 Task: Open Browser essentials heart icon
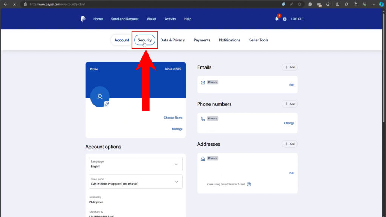click(365, 4)
